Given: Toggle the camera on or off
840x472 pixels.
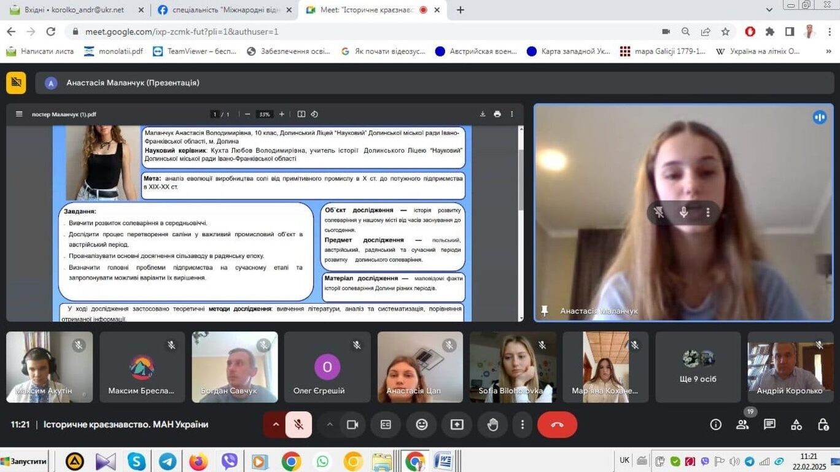Looking at the screenshot, I should 352,425.
